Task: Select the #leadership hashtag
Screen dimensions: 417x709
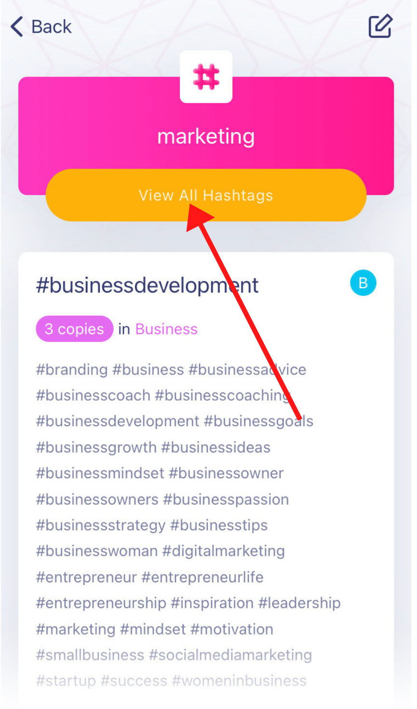Action: (299, 603)
